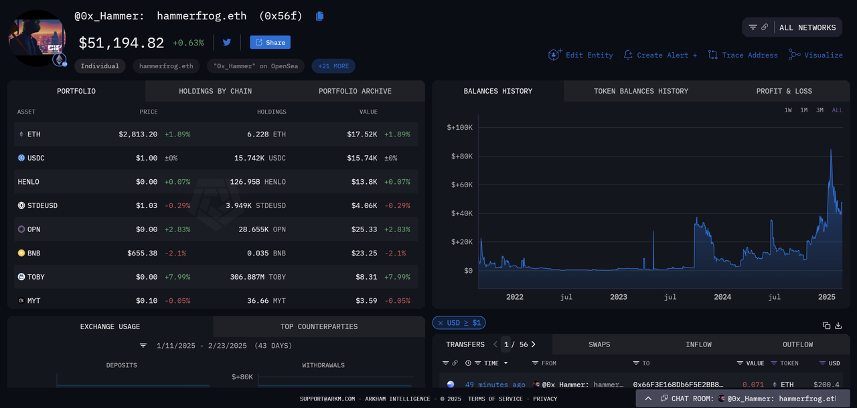Toggle the TIME sort caret arrow

(505, 363)
